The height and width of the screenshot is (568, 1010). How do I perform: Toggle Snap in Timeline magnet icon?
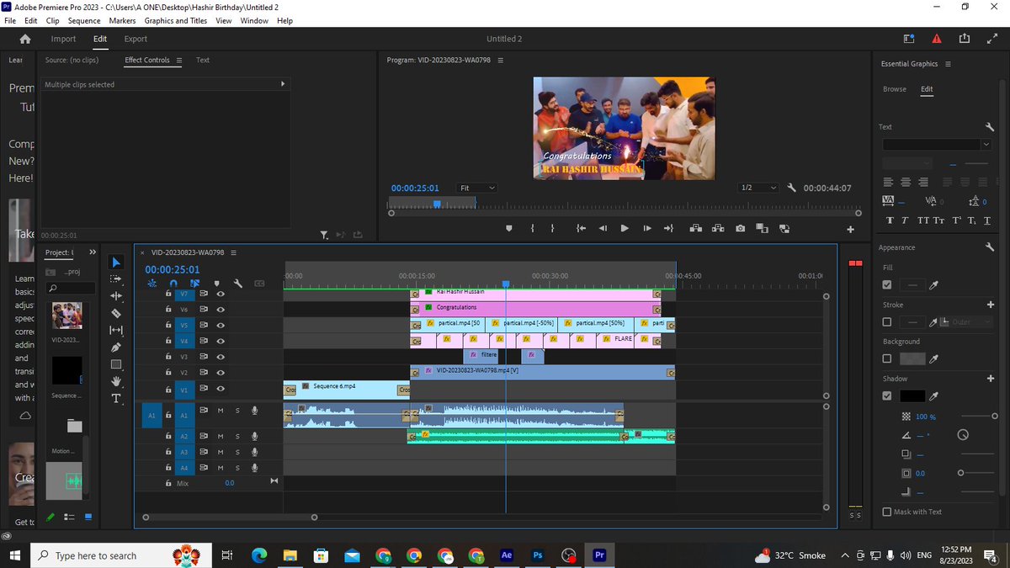pyautogui.click(x=173, y=284)
